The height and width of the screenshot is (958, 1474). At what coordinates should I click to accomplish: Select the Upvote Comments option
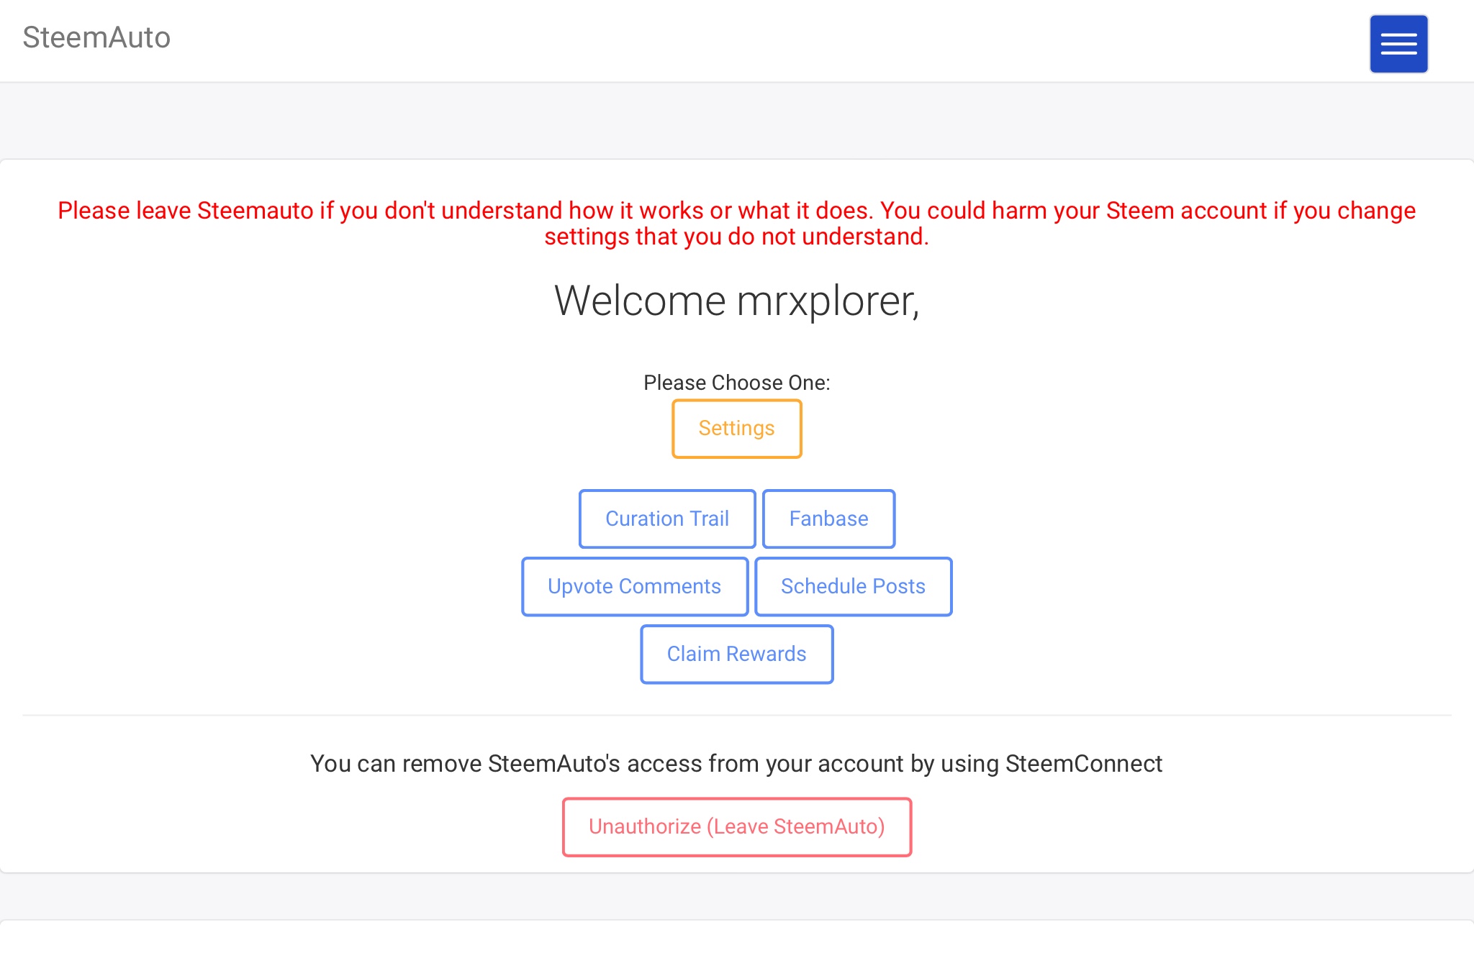[x=634, y=586]
